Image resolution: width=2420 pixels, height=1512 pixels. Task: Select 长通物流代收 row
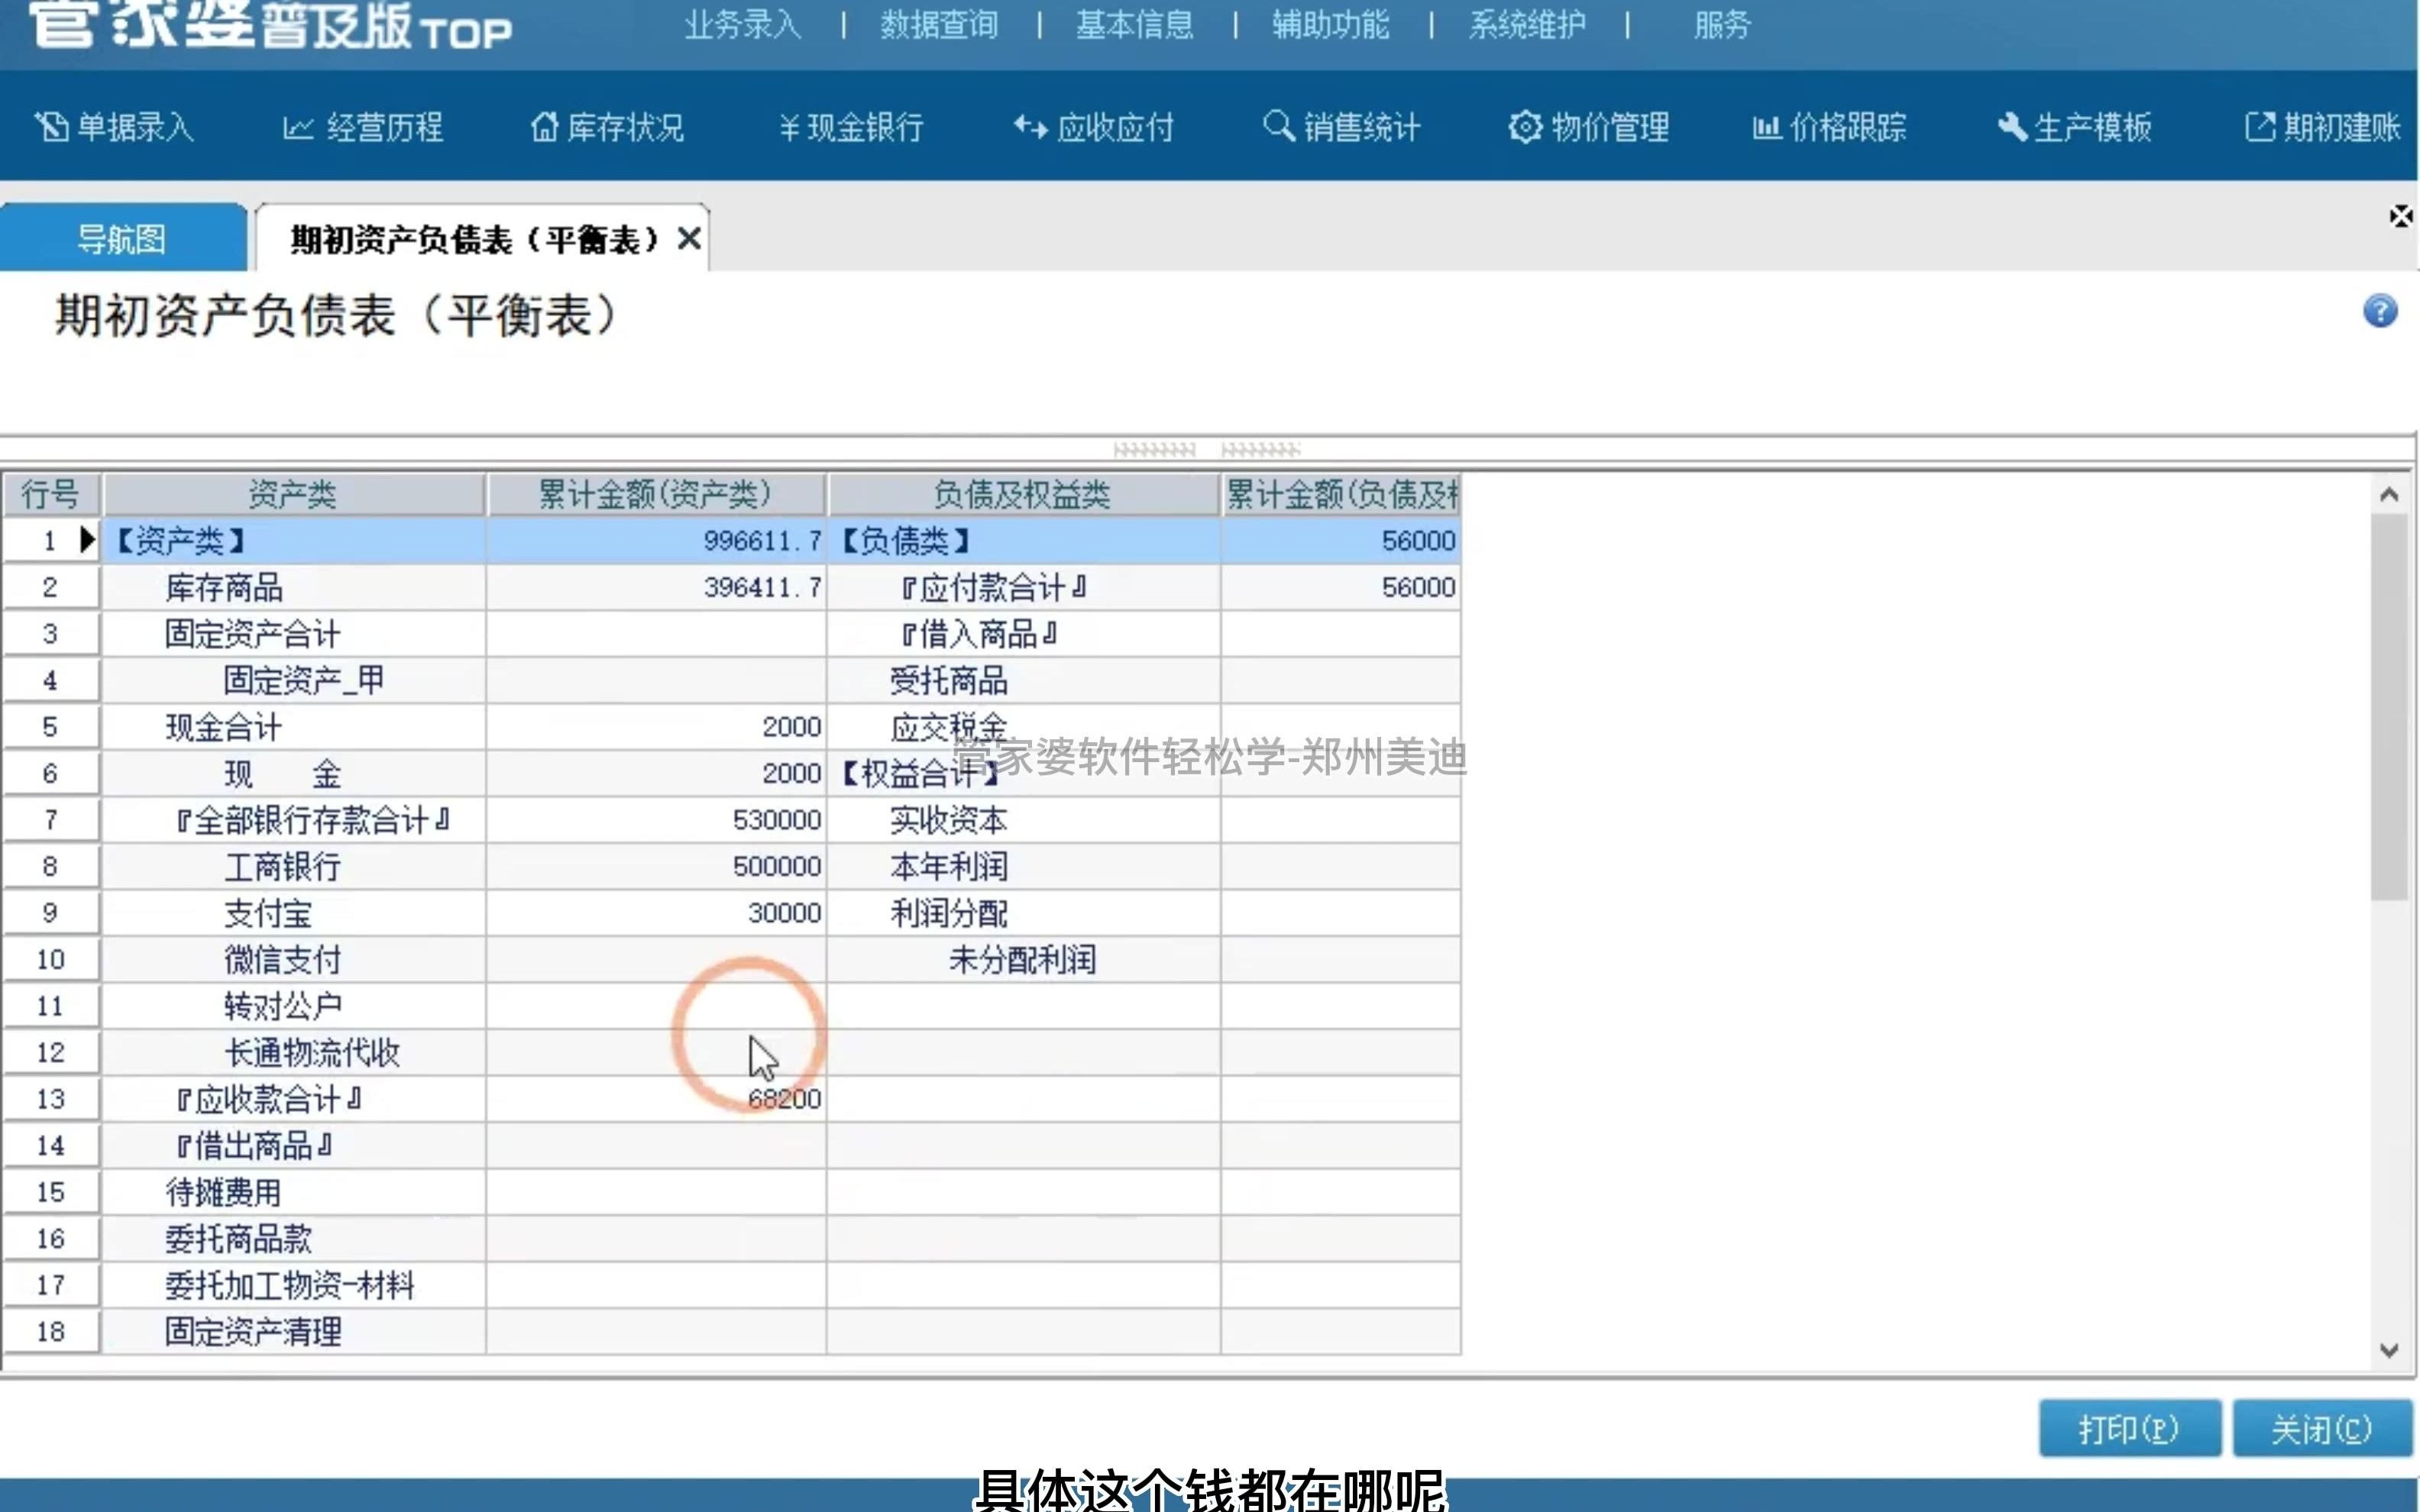click(293, 1052)
